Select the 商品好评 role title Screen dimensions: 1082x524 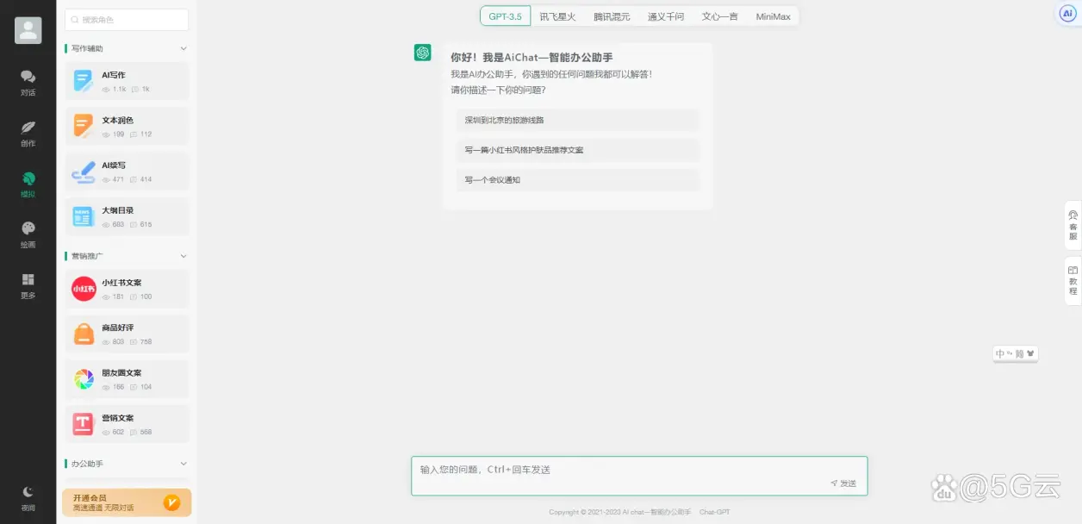[x=117, y=327]
